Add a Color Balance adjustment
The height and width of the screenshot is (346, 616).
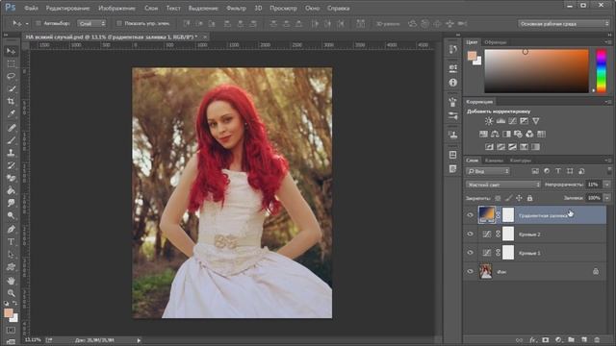495,135
